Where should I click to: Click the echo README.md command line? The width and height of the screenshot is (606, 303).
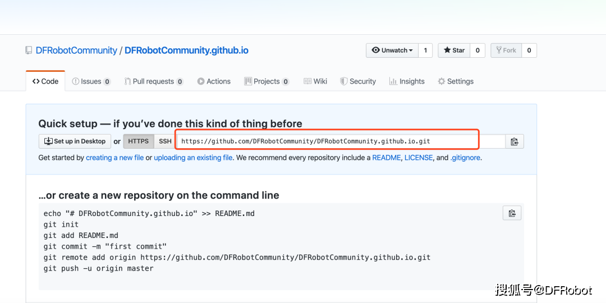[x=149, y=213]
